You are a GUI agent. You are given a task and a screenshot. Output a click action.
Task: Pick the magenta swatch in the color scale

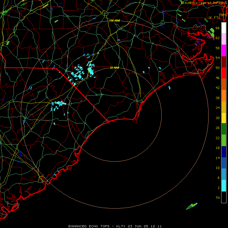(224, 50)
